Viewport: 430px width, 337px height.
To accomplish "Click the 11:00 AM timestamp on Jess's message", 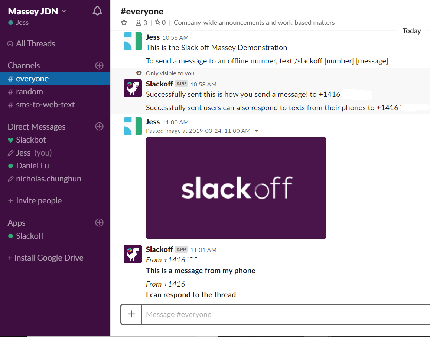I will click(176, 122).
